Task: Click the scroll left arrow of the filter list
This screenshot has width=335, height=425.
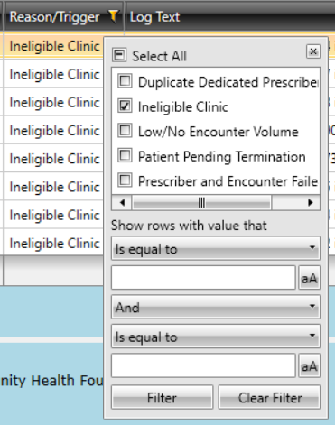Action: 122,202
